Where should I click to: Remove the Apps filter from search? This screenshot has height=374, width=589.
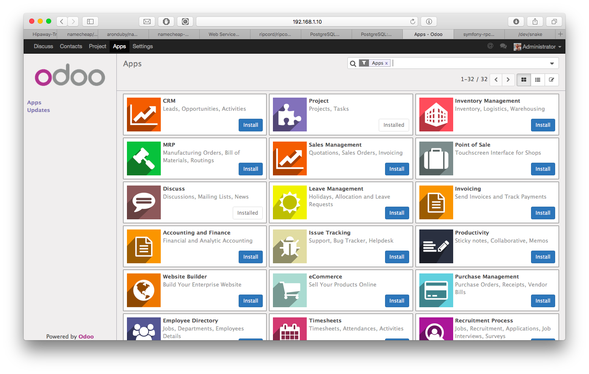386,63
